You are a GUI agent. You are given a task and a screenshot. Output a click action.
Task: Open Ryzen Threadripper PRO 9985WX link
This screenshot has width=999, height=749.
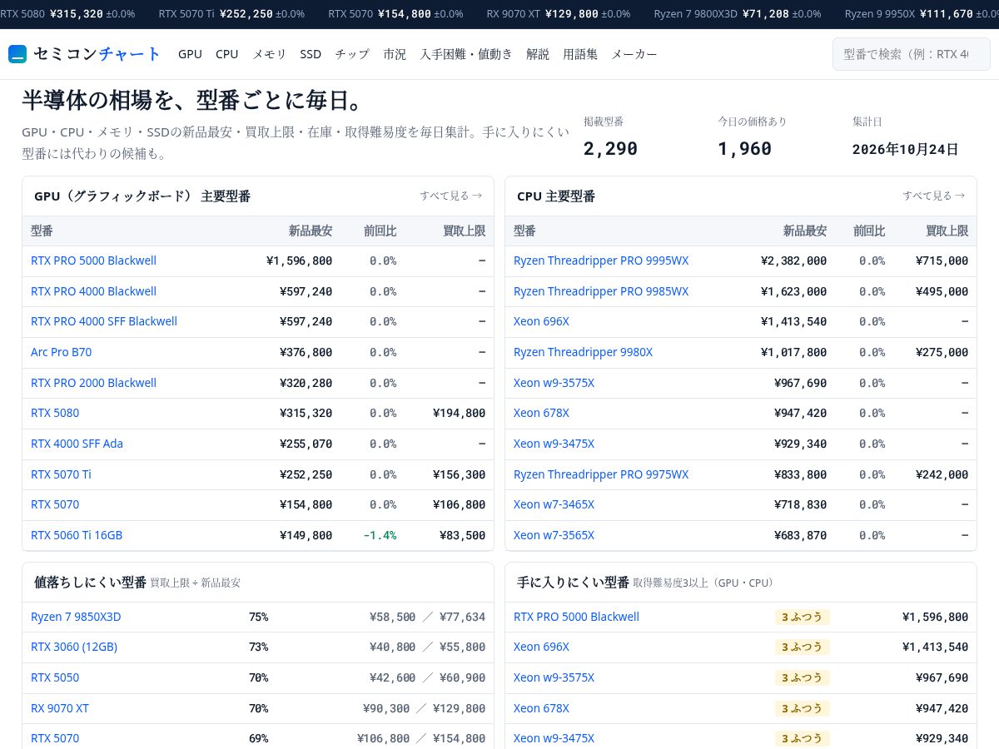601,291
